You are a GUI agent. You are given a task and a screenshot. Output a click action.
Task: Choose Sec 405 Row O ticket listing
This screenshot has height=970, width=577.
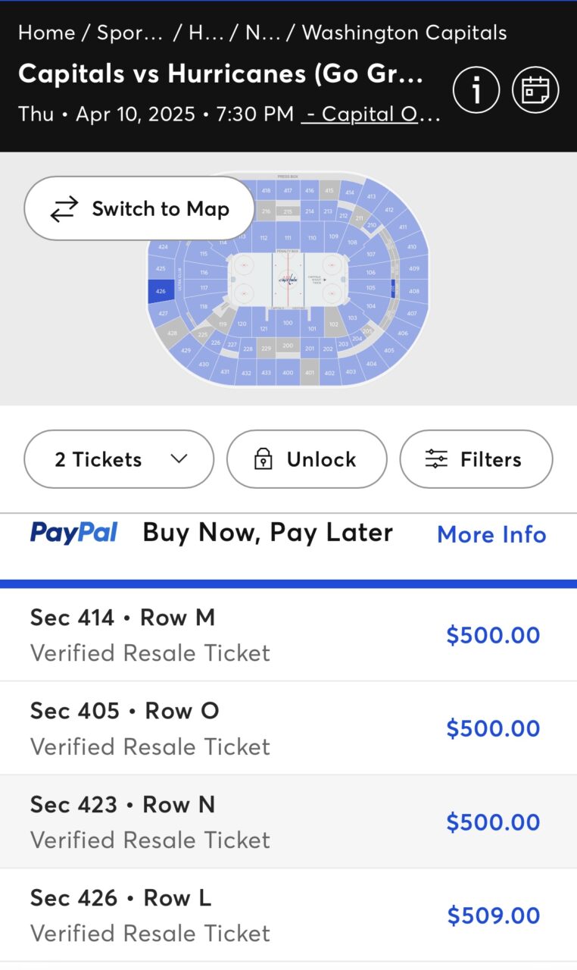288,728
